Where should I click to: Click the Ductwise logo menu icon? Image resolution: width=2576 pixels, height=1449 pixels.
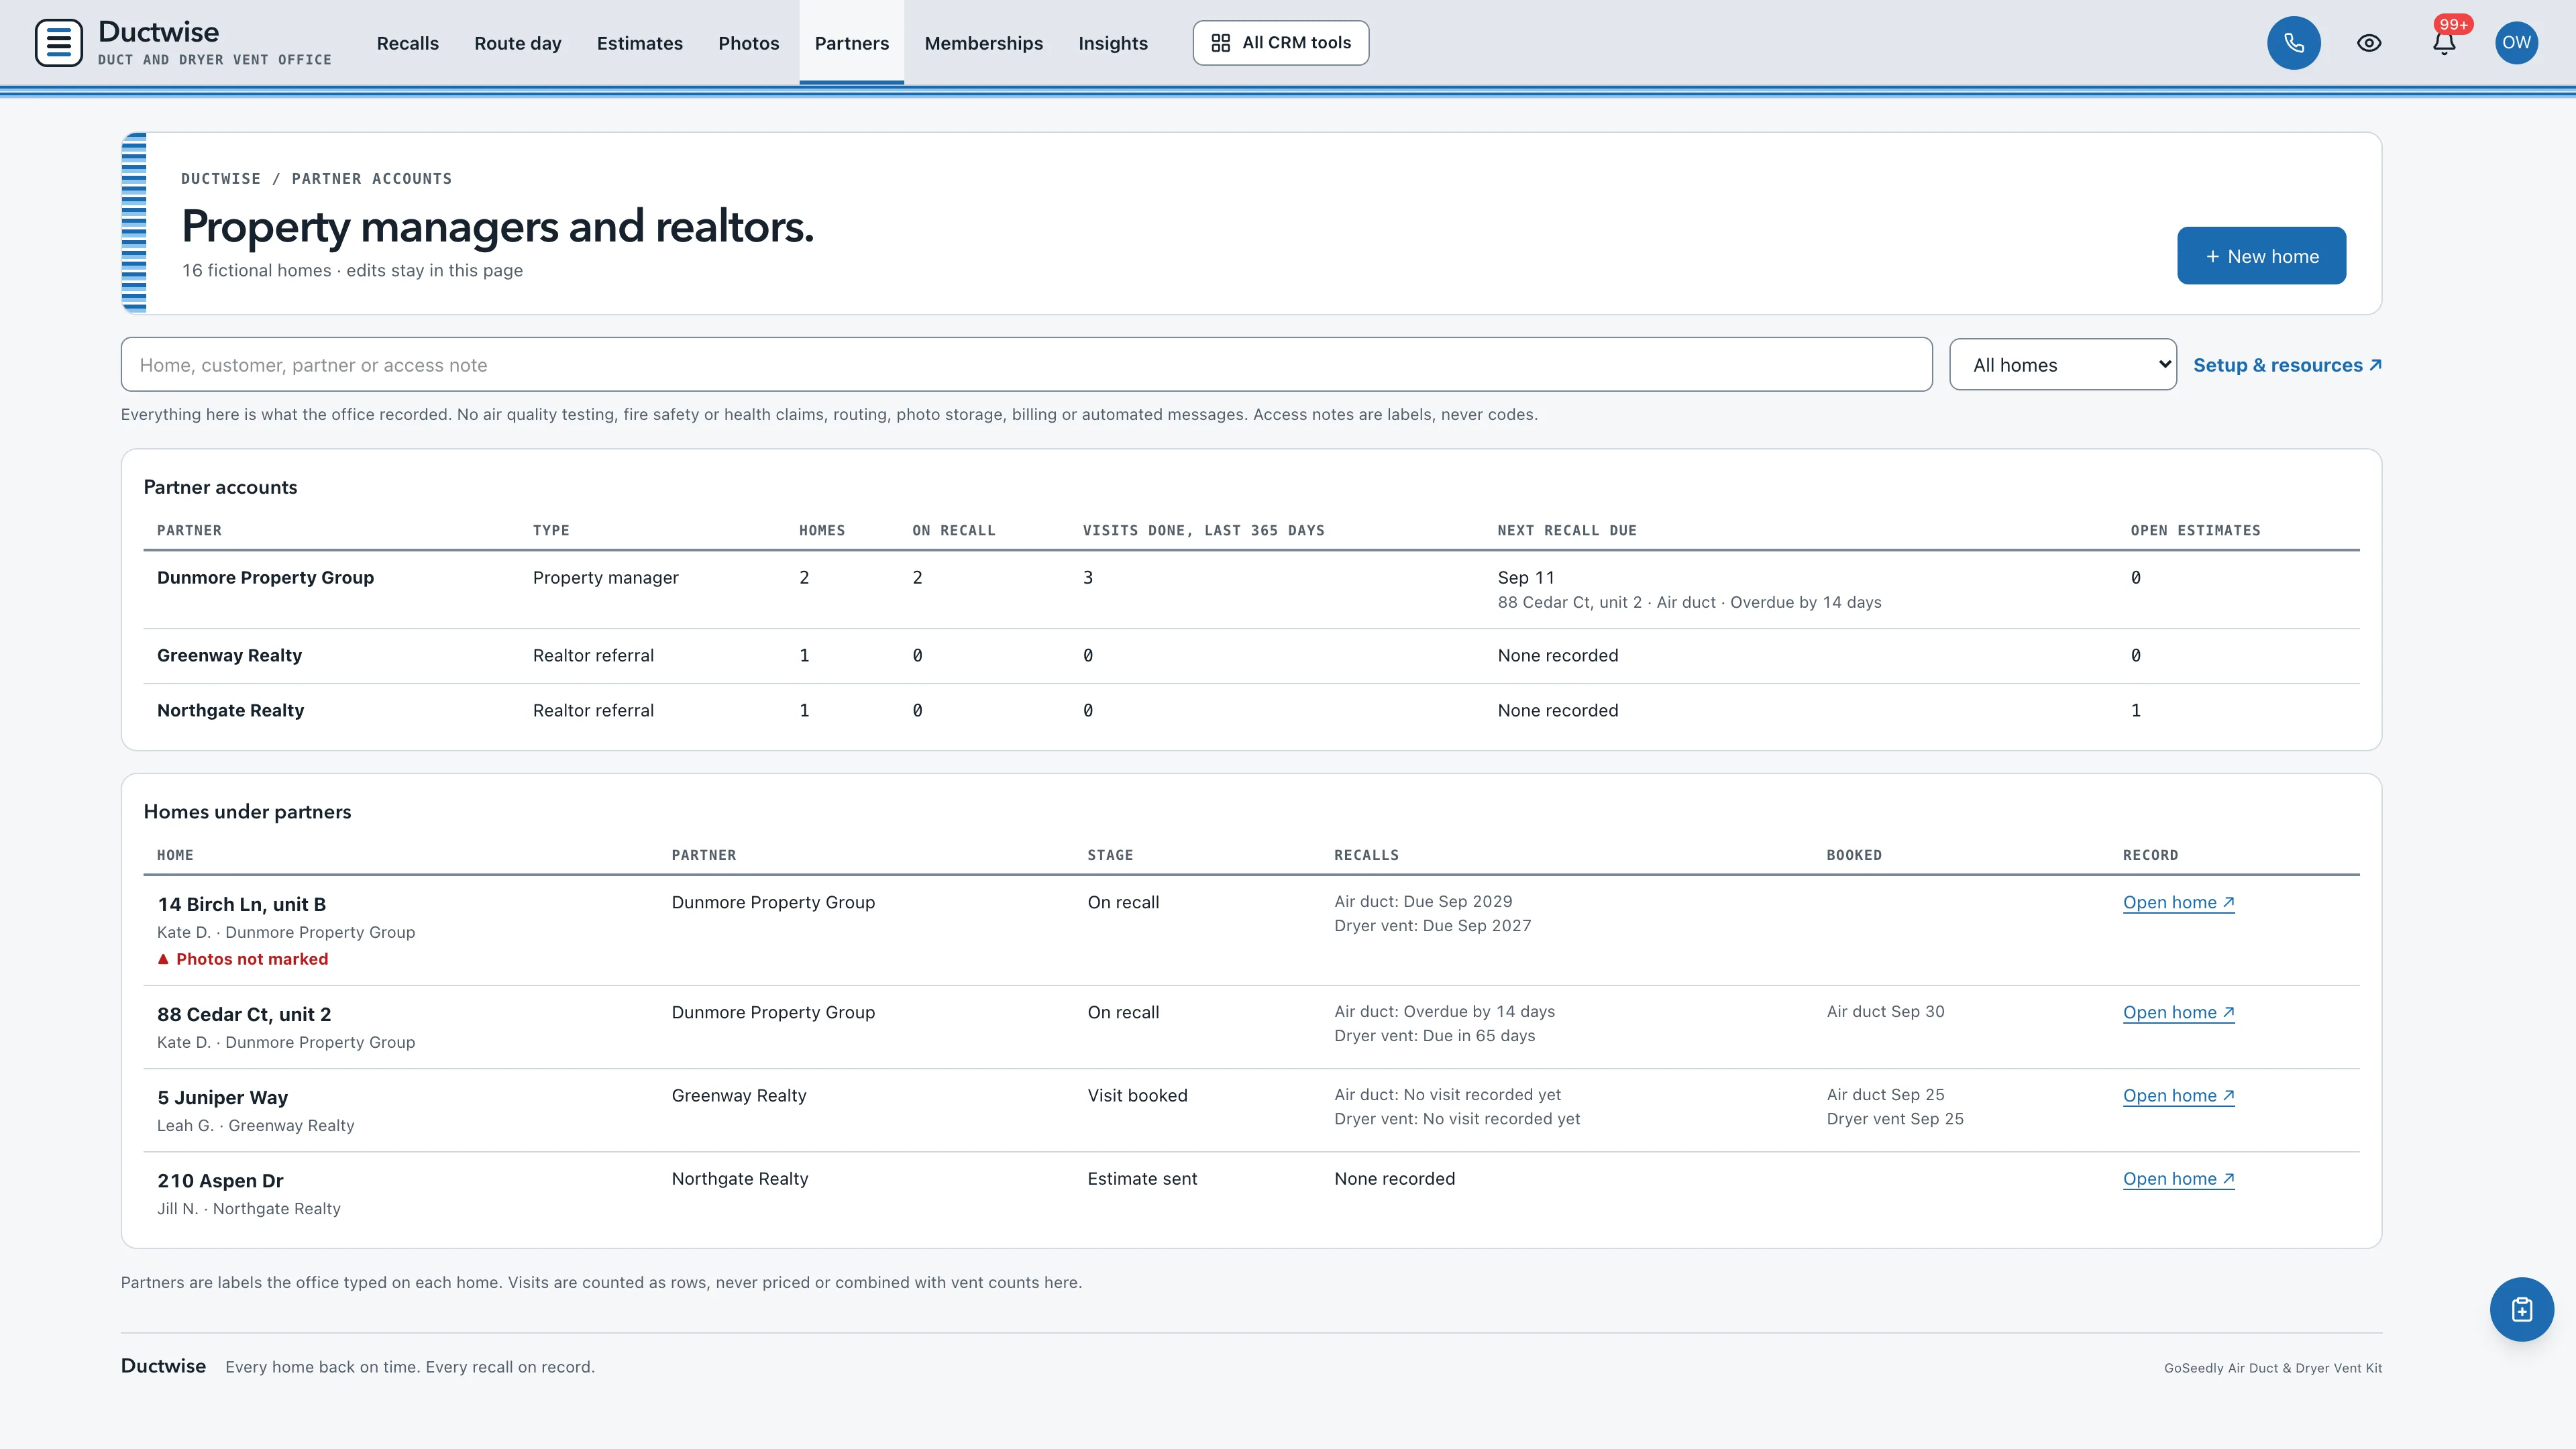click(59, 43)
